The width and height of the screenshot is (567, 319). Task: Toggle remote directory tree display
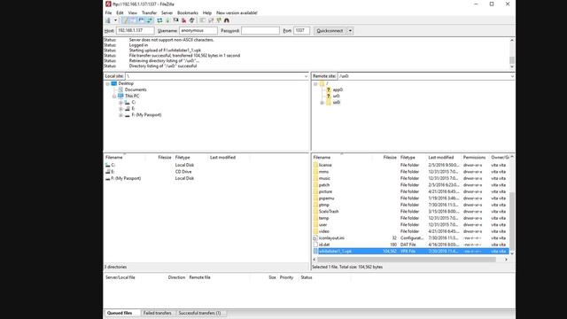142,20
